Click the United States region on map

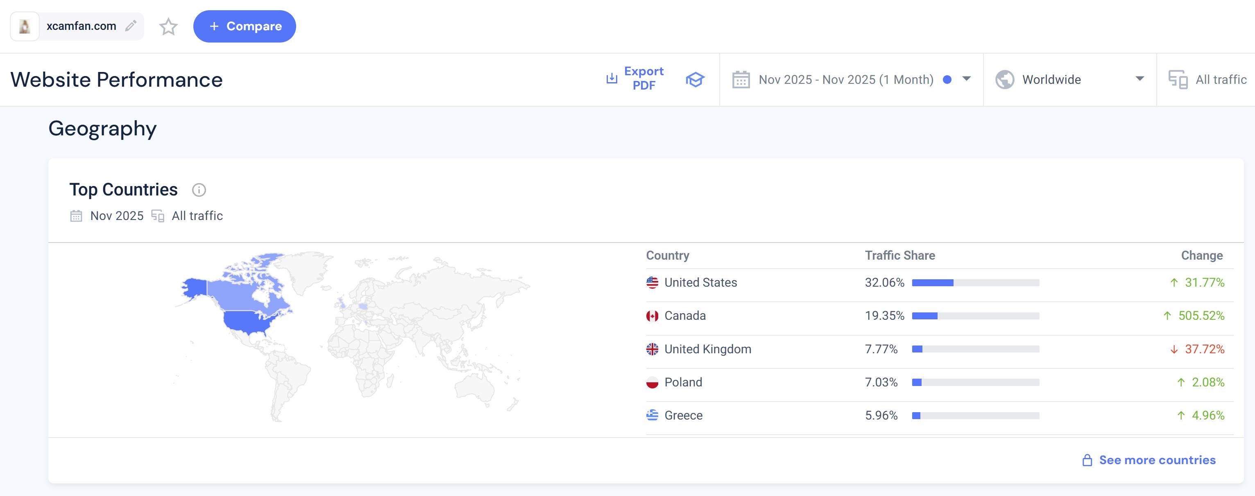246,321
